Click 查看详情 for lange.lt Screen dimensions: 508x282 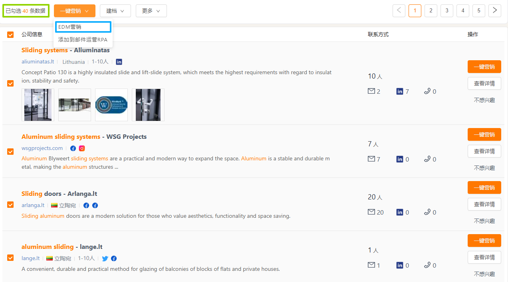484,257
